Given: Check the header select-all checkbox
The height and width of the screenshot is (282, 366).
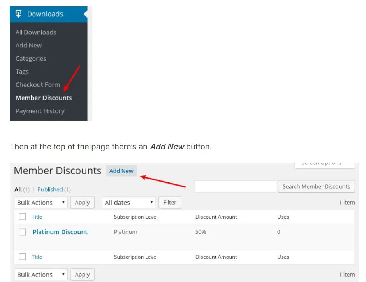Looking at the screenshot, I should (x=23, y=217).
